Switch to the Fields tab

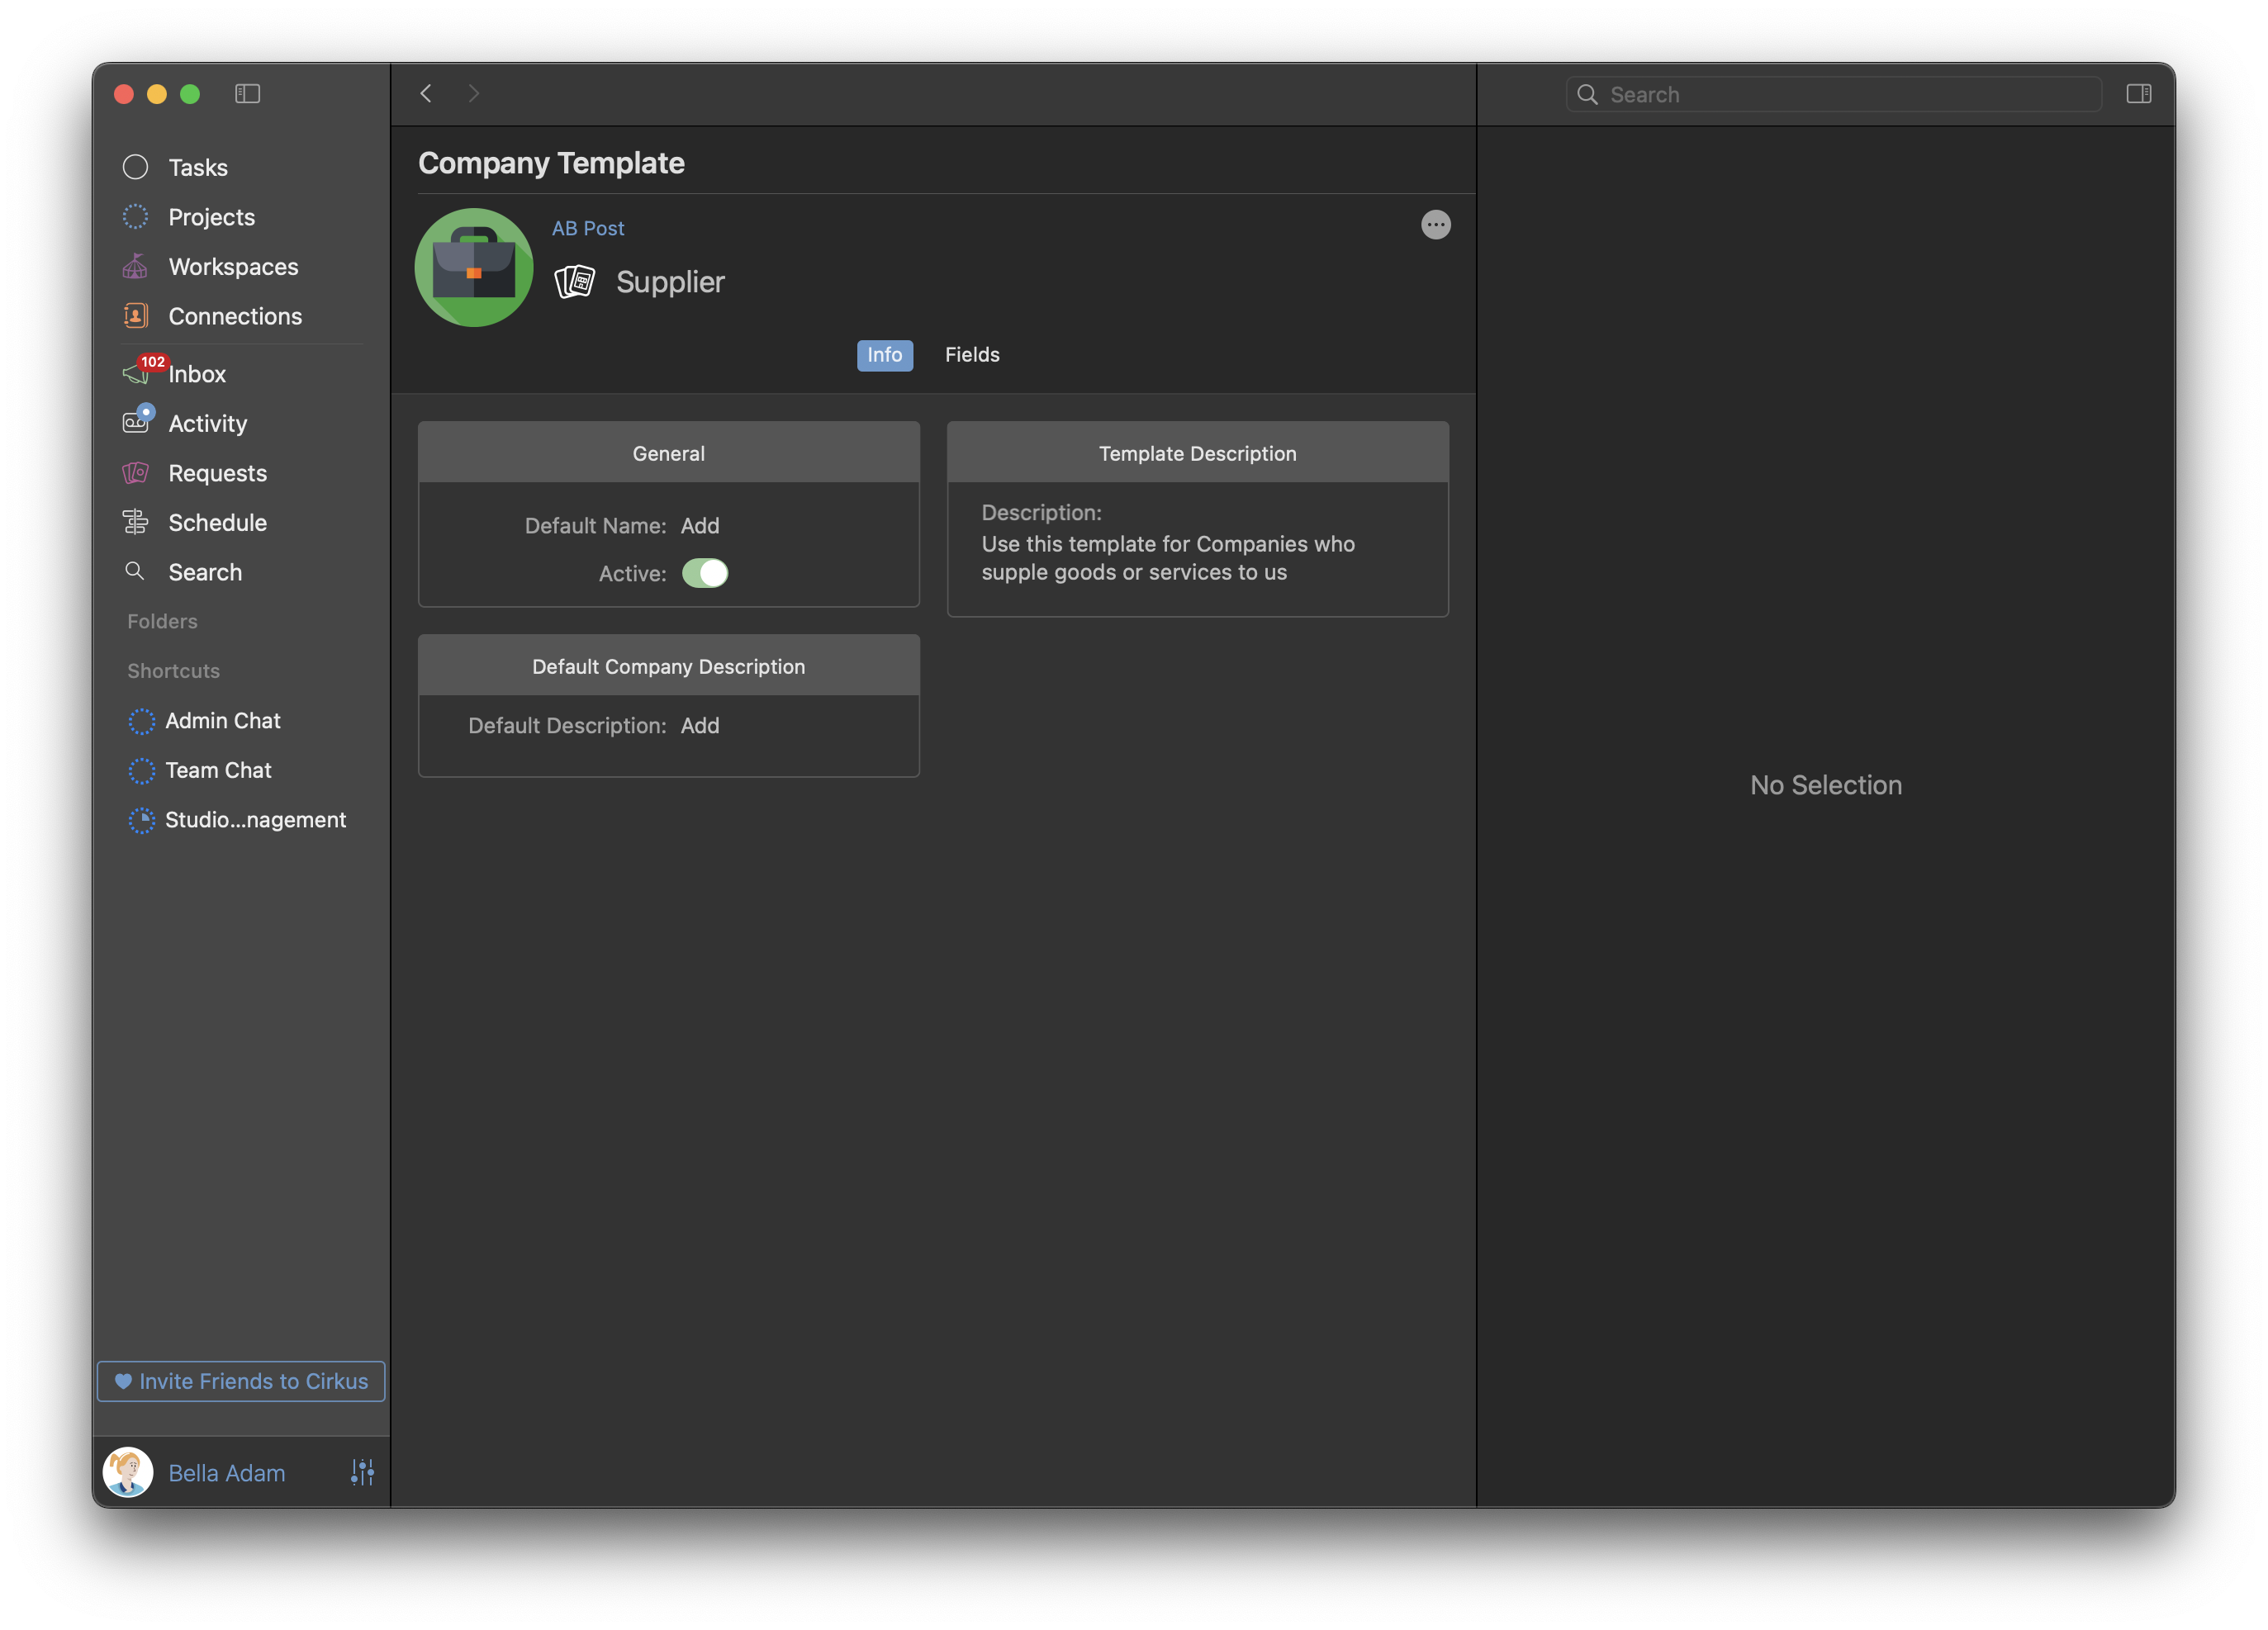coord(972,355)
